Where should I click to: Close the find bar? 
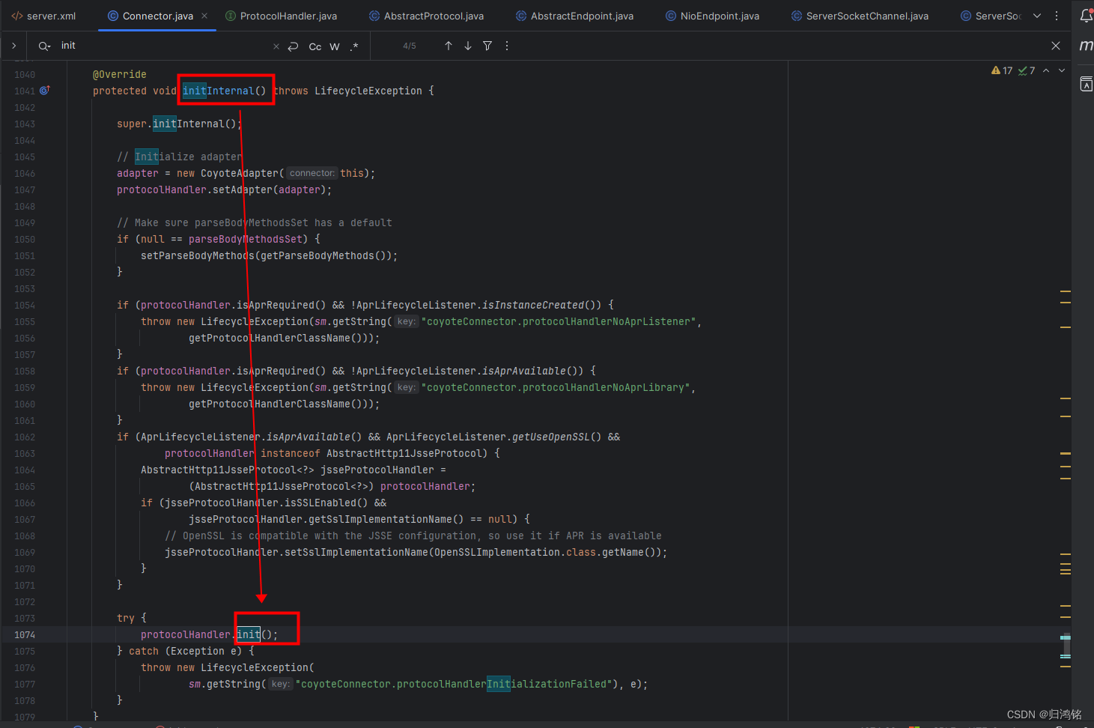click(x=1056, y=46)
